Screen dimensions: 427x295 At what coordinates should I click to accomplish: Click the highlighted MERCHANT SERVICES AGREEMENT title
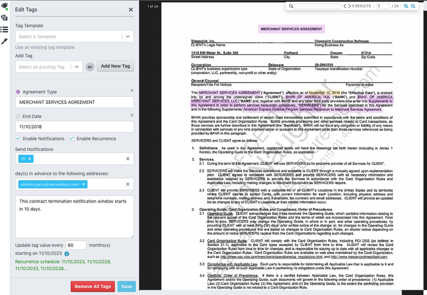click(291, 29)
